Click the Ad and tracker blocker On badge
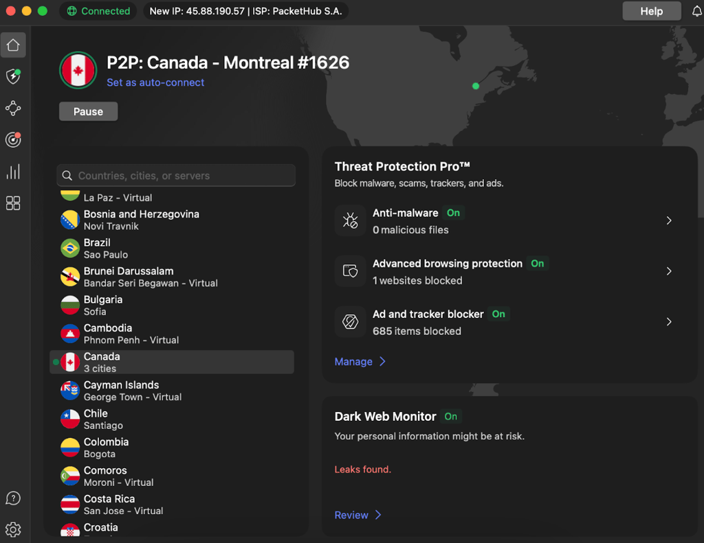Image resolution: width=704 pixels, height=543 pixels. 498,314
